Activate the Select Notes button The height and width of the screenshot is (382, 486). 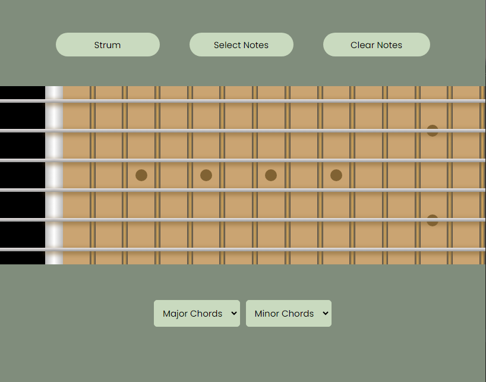[x=241, y=45]
